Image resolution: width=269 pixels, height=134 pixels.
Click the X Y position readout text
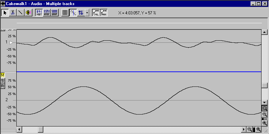[x=137, y=13]
